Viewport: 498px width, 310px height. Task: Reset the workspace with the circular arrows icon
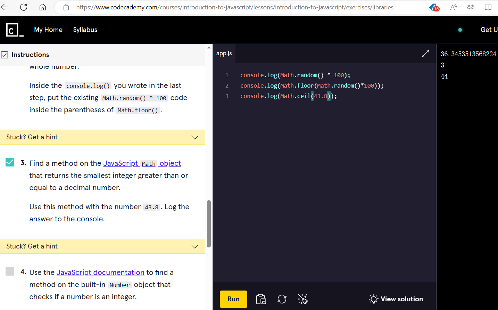click(282, 299)
